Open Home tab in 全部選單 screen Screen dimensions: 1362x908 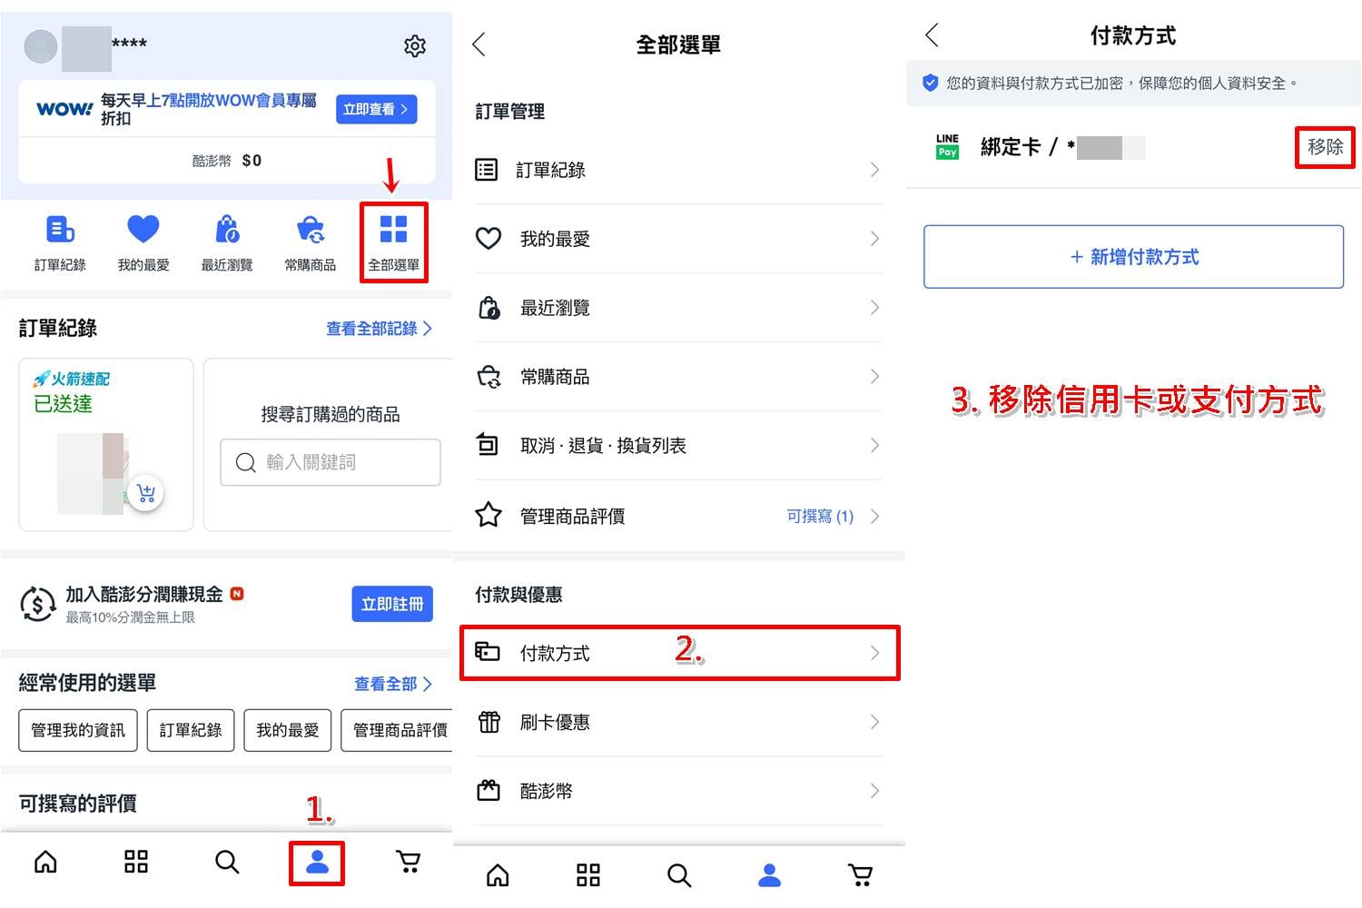tap(498, 875)
